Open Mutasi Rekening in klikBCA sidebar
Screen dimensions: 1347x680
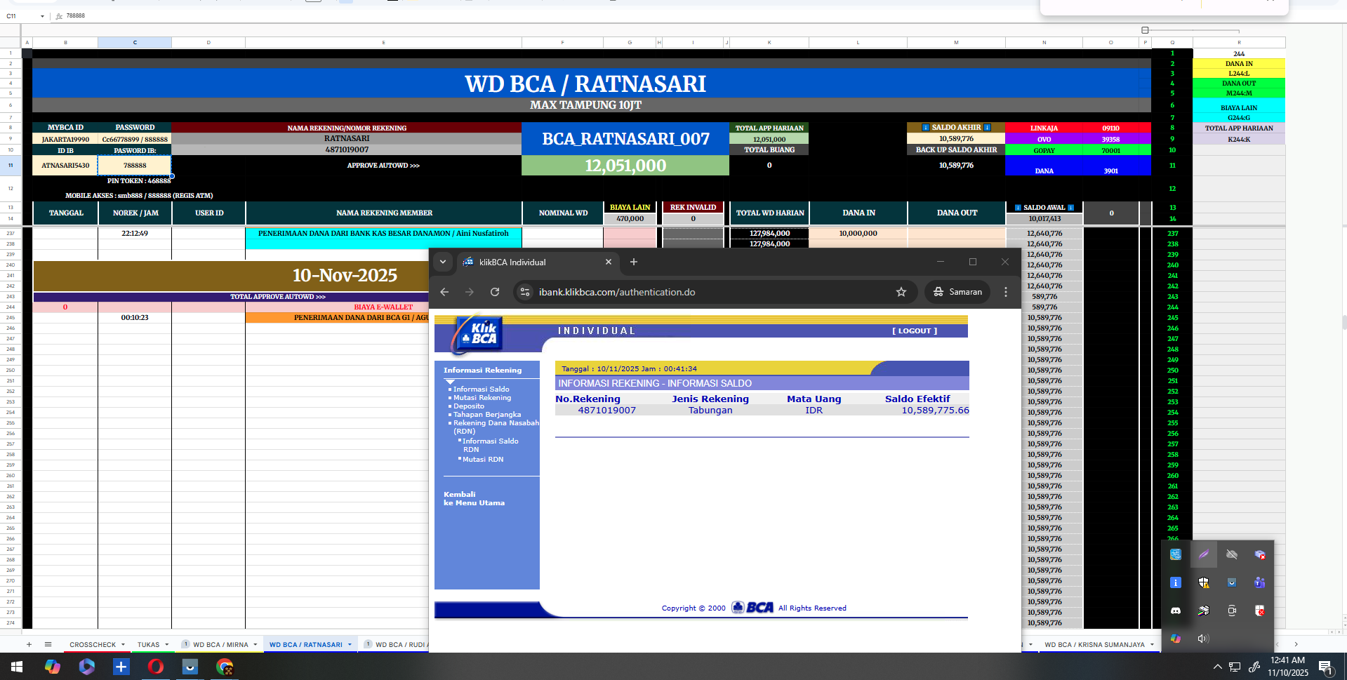coord(482,397)
